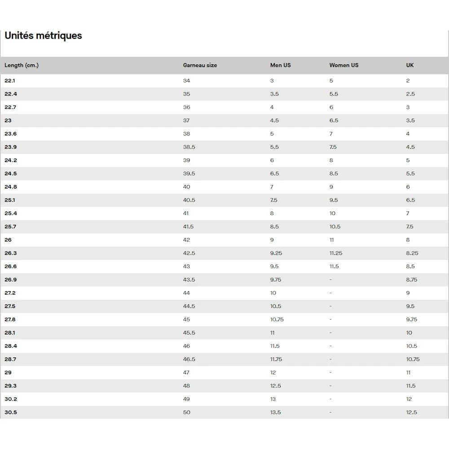The image size is (449, 449).
Task: Click the 30.5 length cell
Action: [x=11, y=413]
